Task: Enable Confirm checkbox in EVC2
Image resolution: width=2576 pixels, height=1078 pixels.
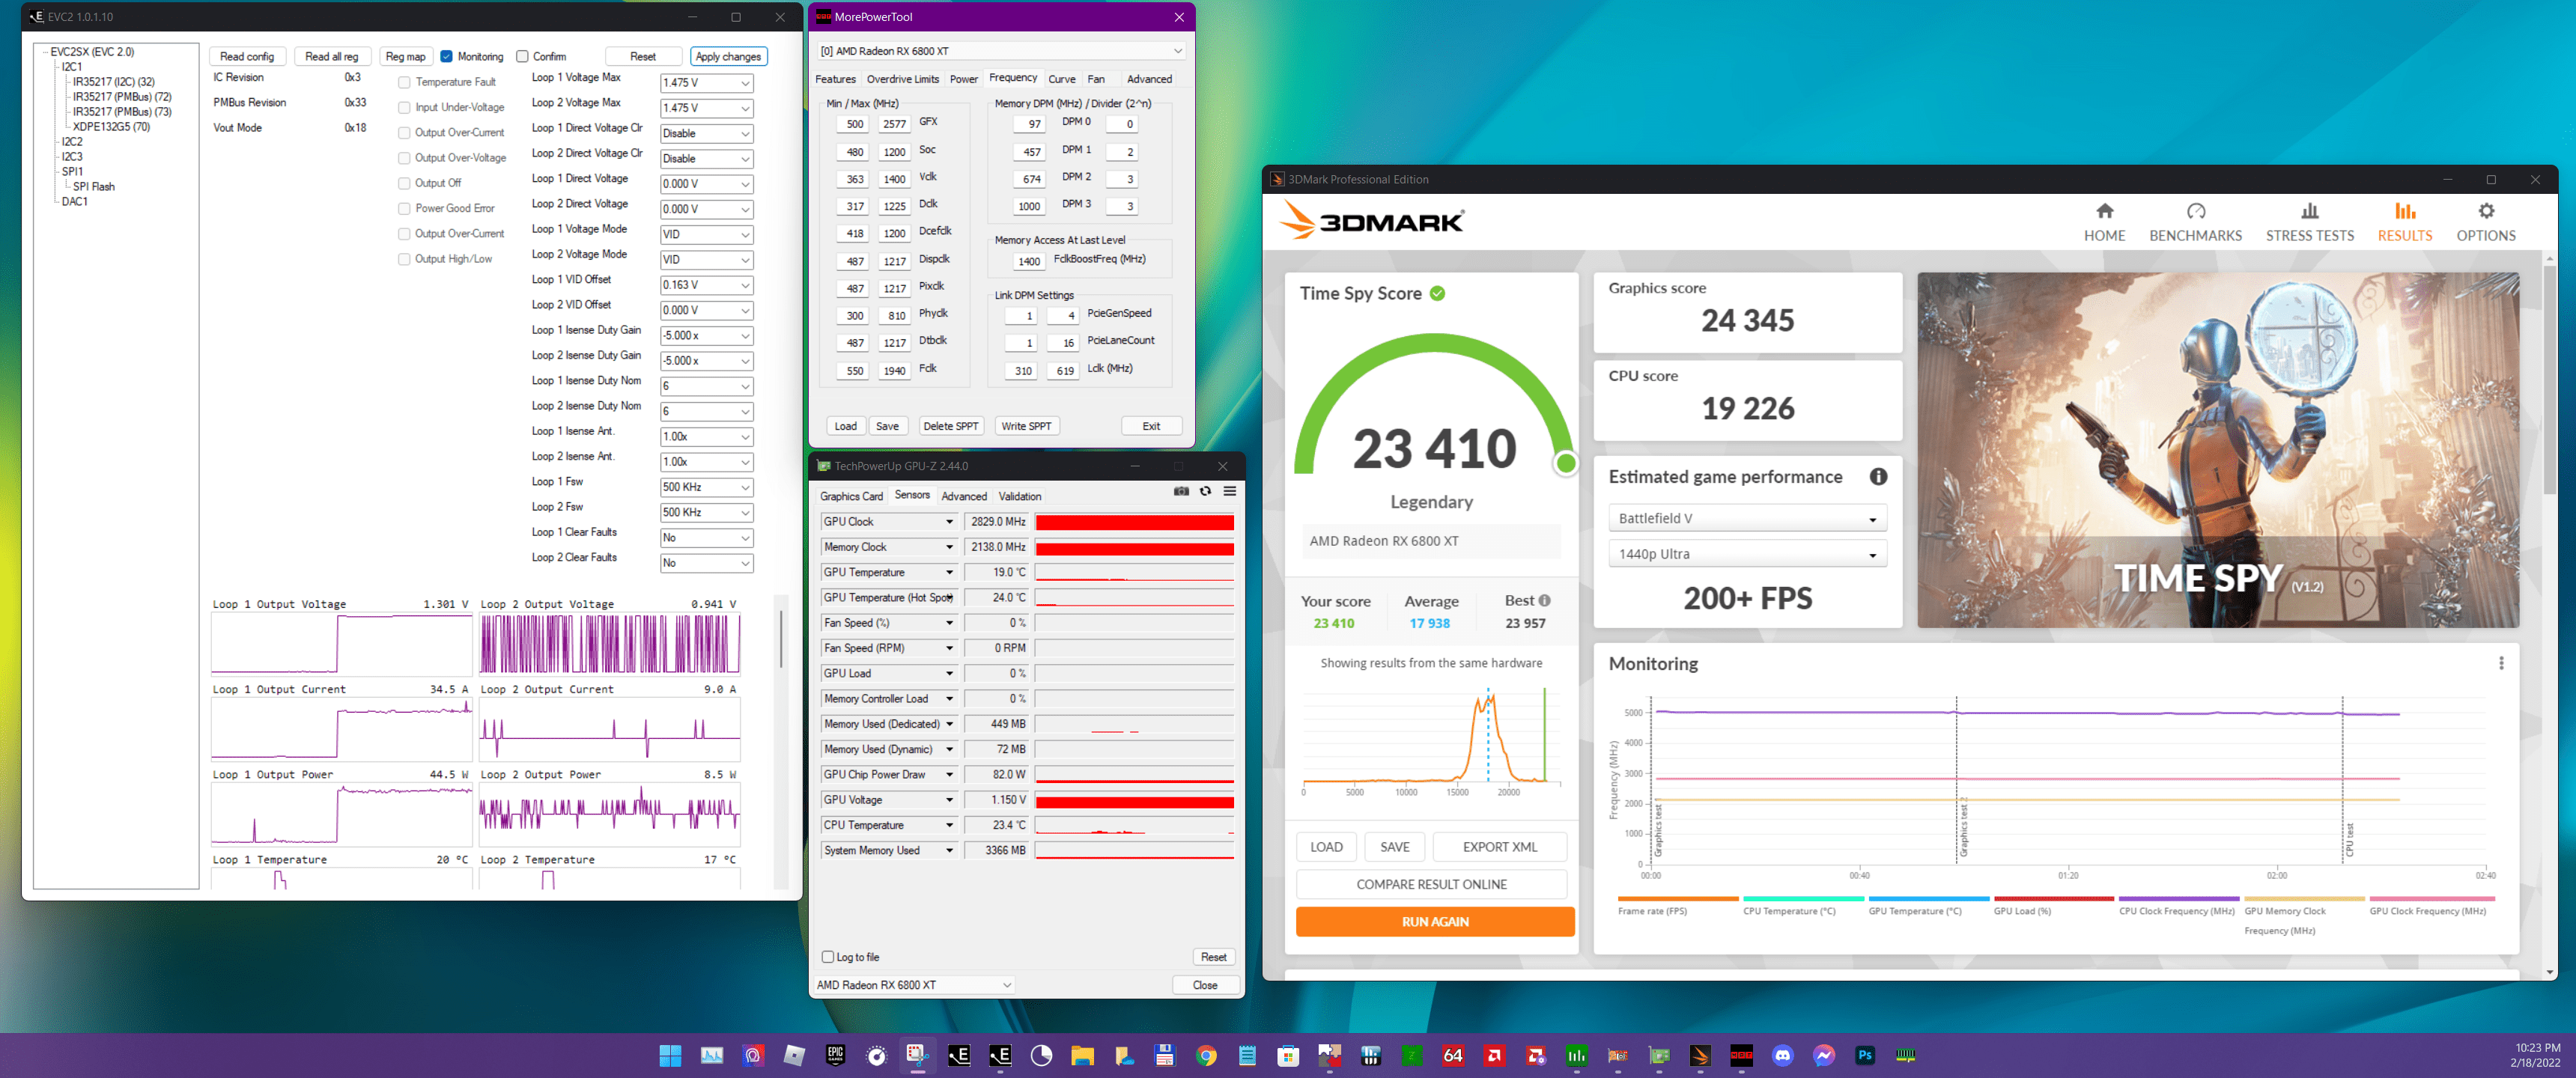Action: click(522, 56)
